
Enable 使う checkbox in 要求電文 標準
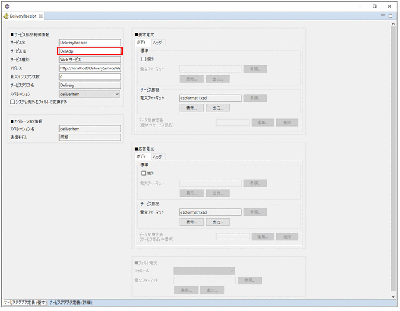click(x=144, y=59)
